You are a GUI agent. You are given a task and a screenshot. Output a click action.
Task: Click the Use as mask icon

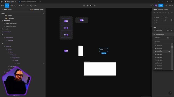(91, 5)
